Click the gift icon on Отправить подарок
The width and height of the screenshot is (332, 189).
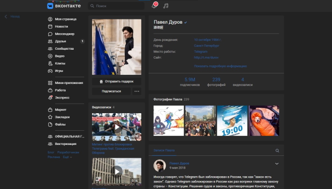coord(101,81)
